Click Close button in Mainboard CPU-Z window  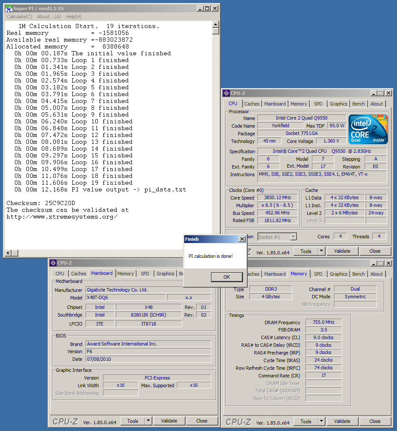202,421
